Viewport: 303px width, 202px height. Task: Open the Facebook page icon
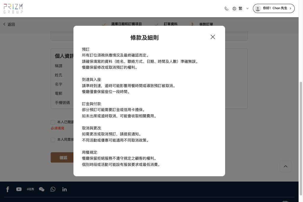tap(7, 189)
